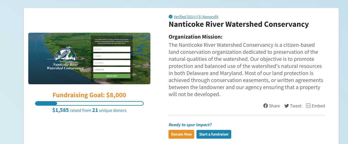The width and height of the screenshot is (348, 144).
Task: Click the blue verified checkmark badge
Action: (170, 17)
